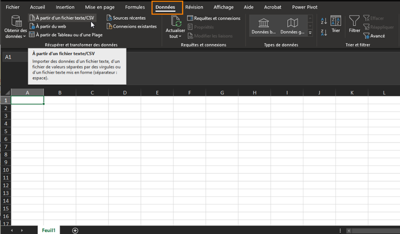Click horizontal scrollbar left arrow
400x234 pixels.
tap(349, 231)
